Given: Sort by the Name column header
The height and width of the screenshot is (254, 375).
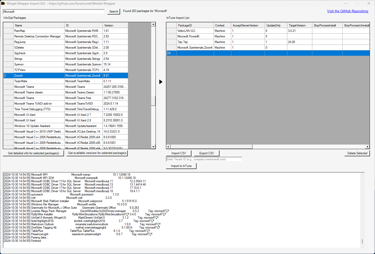Looking at the screenshot, I should (39, 25).
